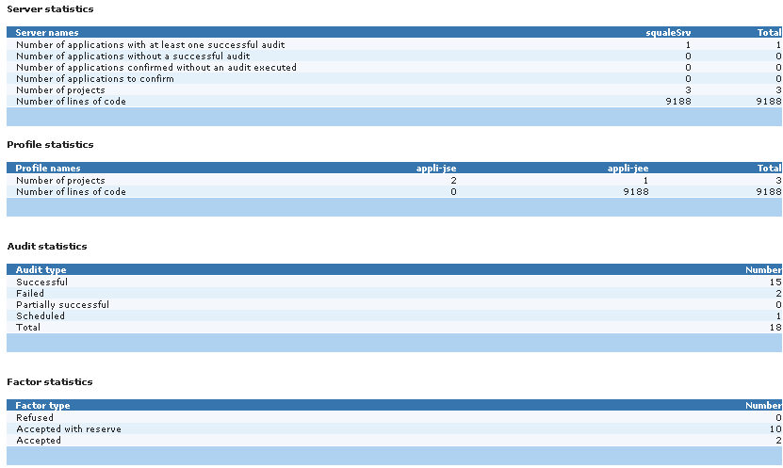Select the 'Factor type' column header
The height and width of the screenshot is (468, 783).
coord(42,406)
